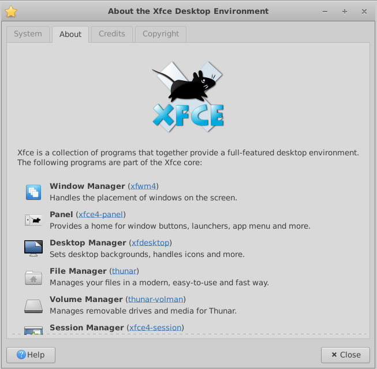The width and height of the screenshot is (377, 369).
Task: Click the Panel icon with mouse
Action: pyautogui.click(x=33, y=220)
